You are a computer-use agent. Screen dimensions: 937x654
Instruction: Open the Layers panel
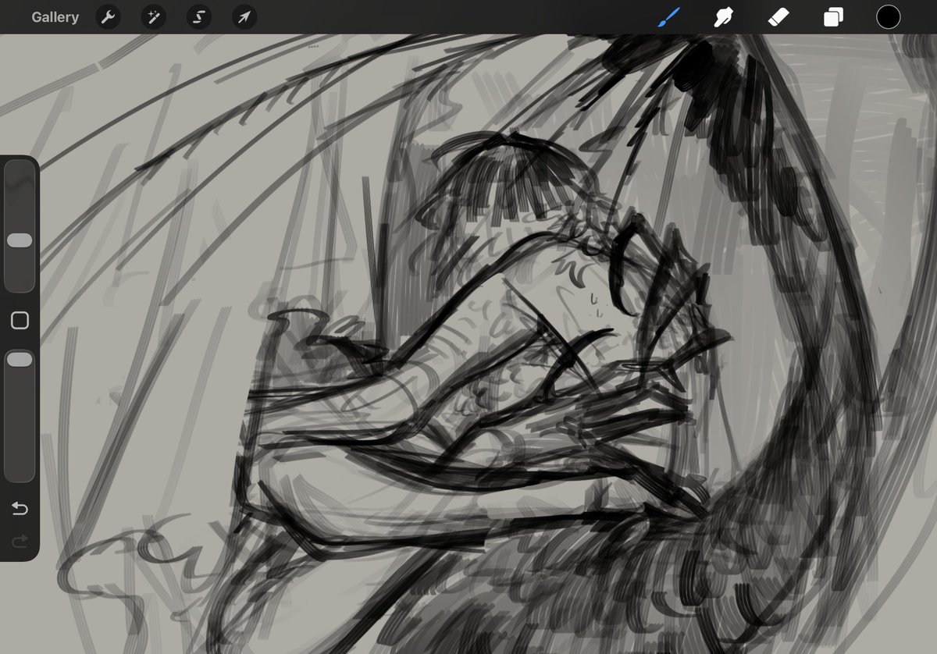[x=833, y=17]
